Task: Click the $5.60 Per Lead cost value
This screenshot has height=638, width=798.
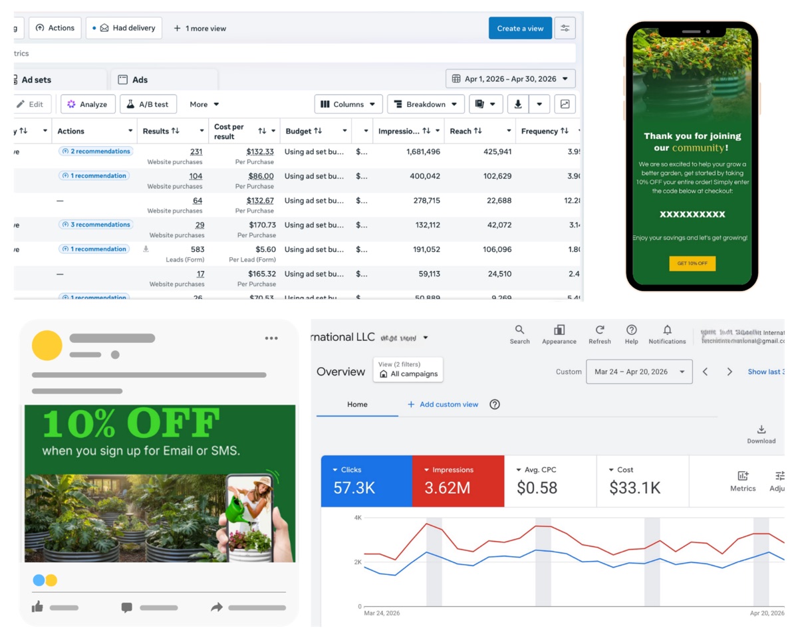Action: [x=264, y=249]
